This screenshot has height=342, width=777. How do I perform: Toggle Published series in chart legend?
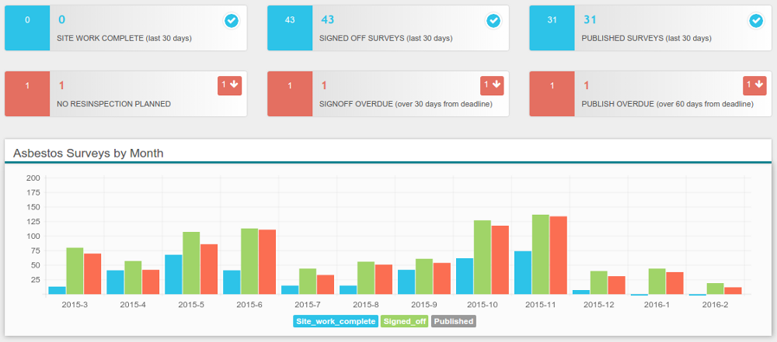(453, 321)
